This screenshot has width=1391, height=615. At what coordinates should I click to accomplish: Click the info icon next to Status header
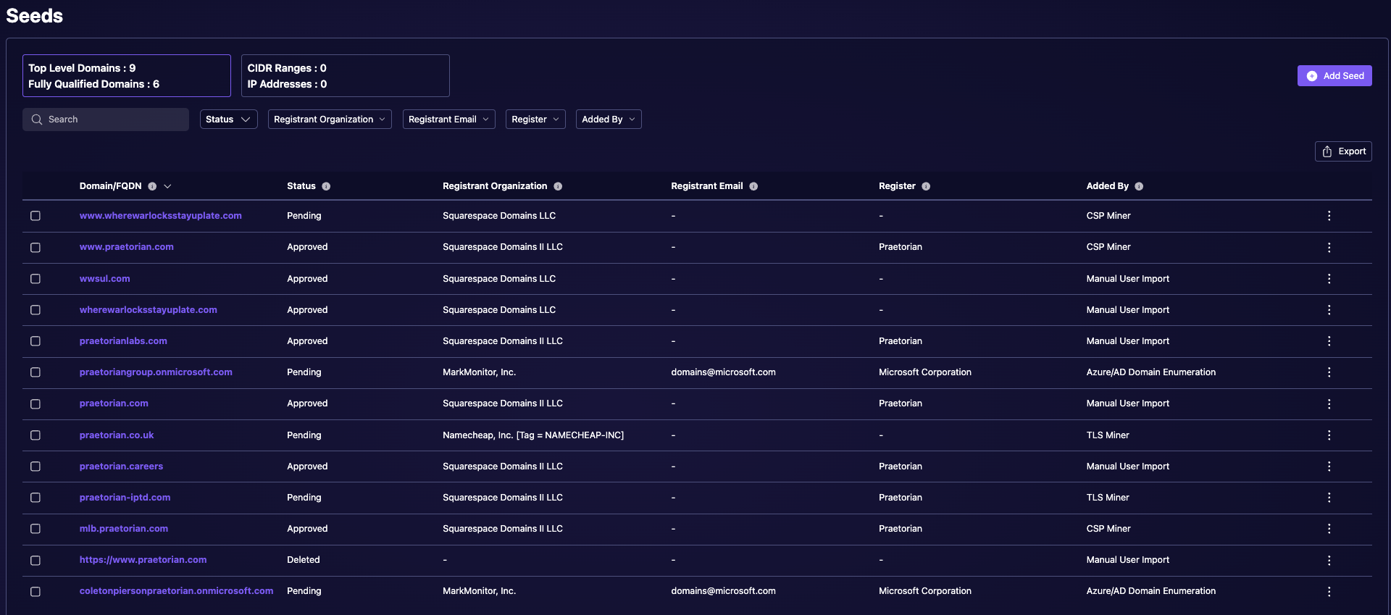326,186
